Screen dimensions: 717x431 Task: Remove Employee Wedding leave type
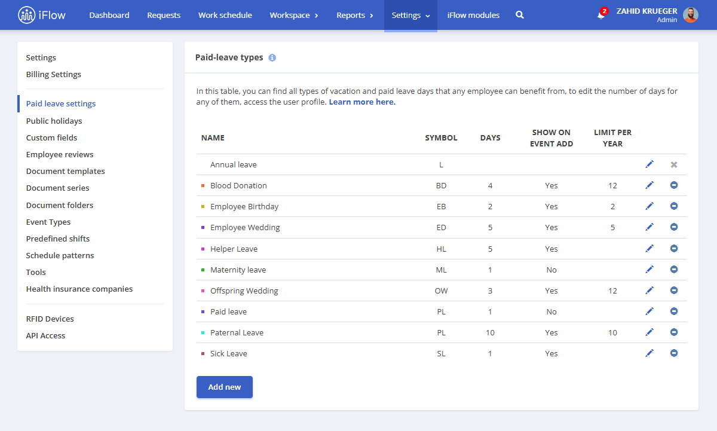click(x=674, y=227)
